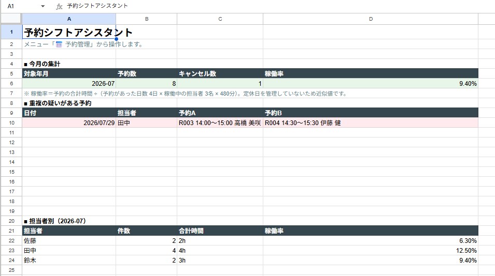Click the date cell 2026/07/29
This screenshot has width=495, height=276.
coord(69,122)
